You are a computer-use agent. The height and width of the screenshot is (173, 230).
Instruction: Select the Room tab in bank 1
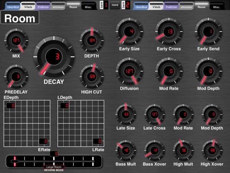73,6
